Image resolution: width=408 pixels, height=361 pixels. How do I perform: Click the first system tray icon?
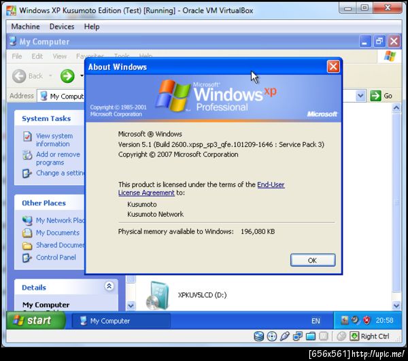344,320
